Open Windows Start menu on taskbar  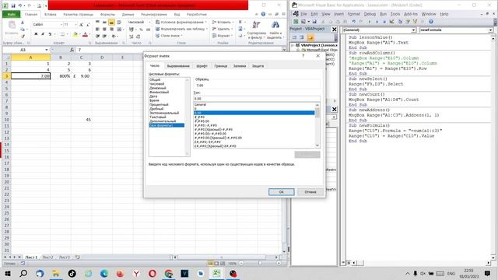[x=8, y=273]
